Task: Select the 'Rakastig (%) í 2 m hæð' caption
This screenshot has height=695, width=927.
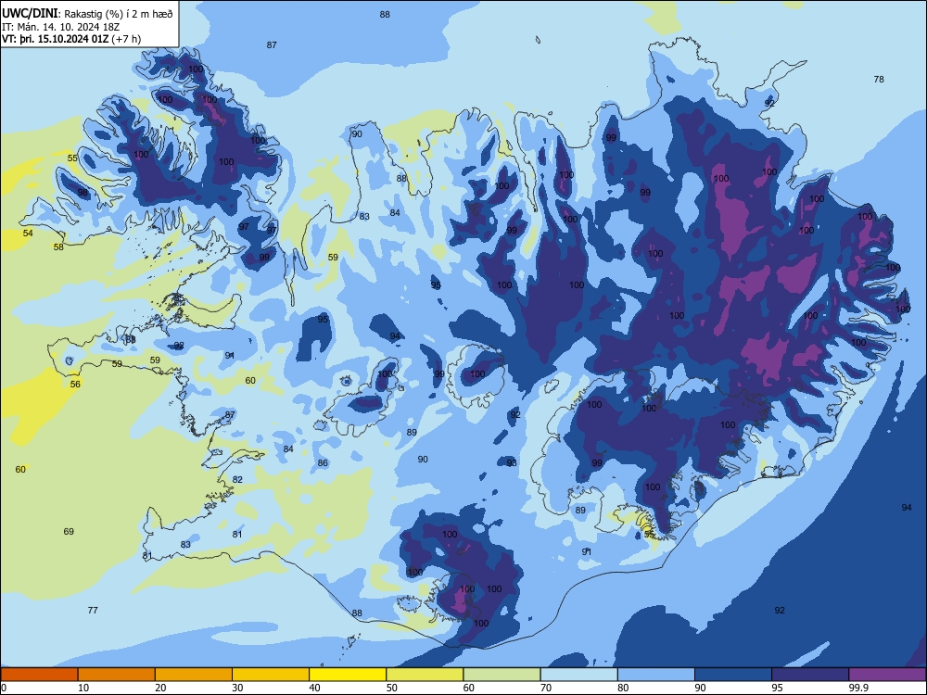Action: click(119, 14)
